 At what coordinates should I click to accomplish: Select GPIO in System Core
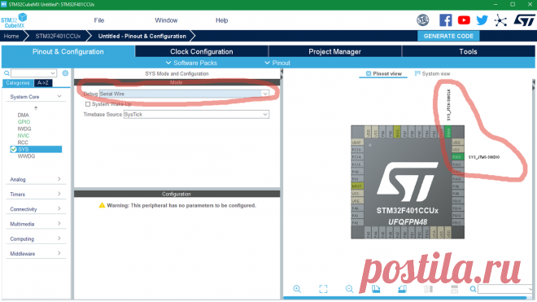(x=24, y=121)
